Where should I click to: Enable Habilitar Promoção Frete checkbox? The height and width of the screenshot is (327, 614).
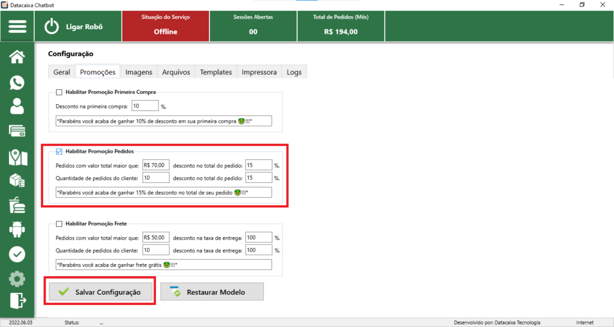pos(59,224)
